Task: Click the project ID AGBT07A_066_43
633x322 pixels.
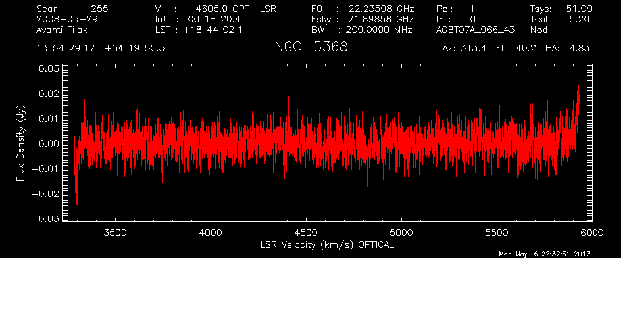Action: [475, 30]
